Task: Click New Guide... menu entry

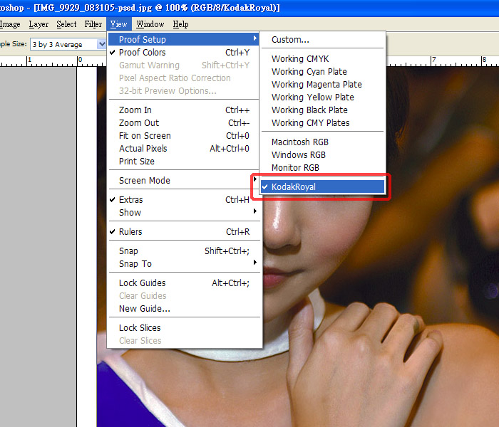Action: [x=145, y=309]
